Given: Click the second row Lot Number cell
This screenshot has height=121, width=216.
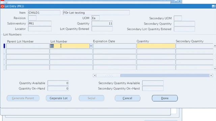Looking at the screenshot, I should tap(71, 51).
